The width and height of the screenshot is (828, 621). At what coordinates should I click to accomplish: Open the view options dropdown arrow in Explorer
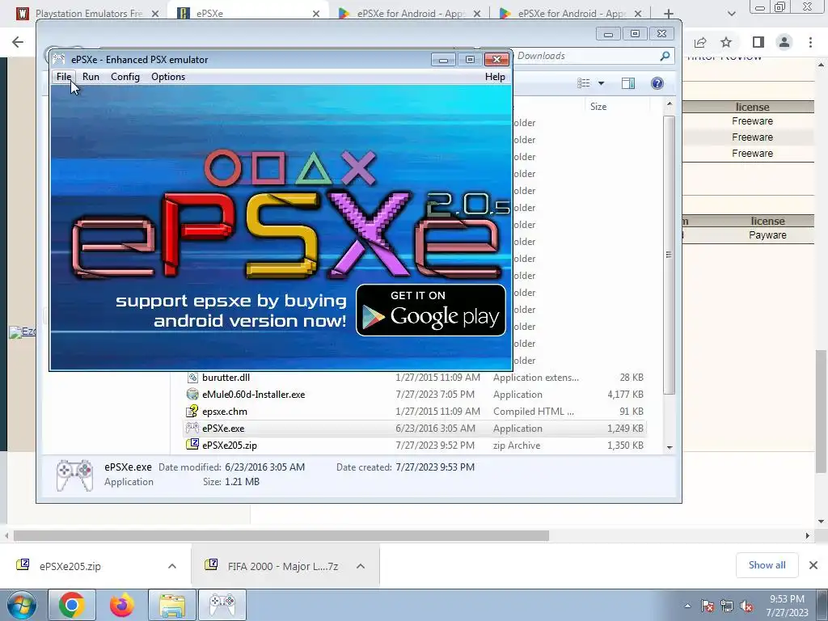[601, 83]
